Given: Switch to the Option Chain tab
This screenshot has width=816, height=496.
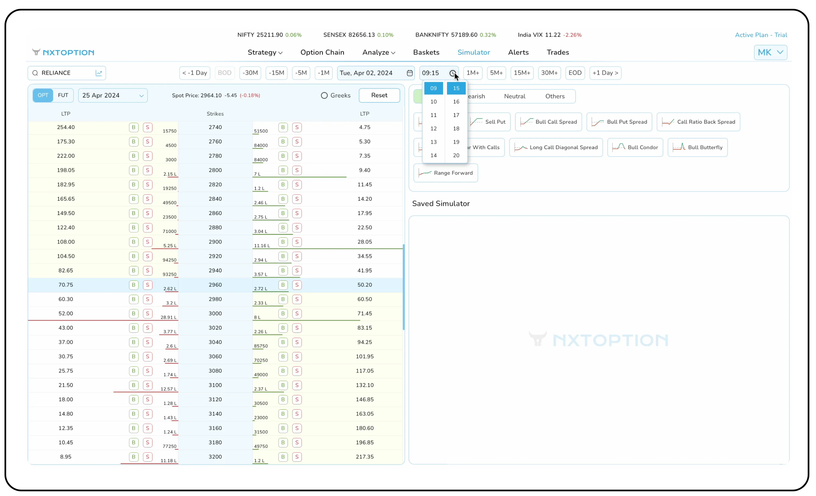Looking at the screenshot, I should pyautogui.click(x=323, y=52).
